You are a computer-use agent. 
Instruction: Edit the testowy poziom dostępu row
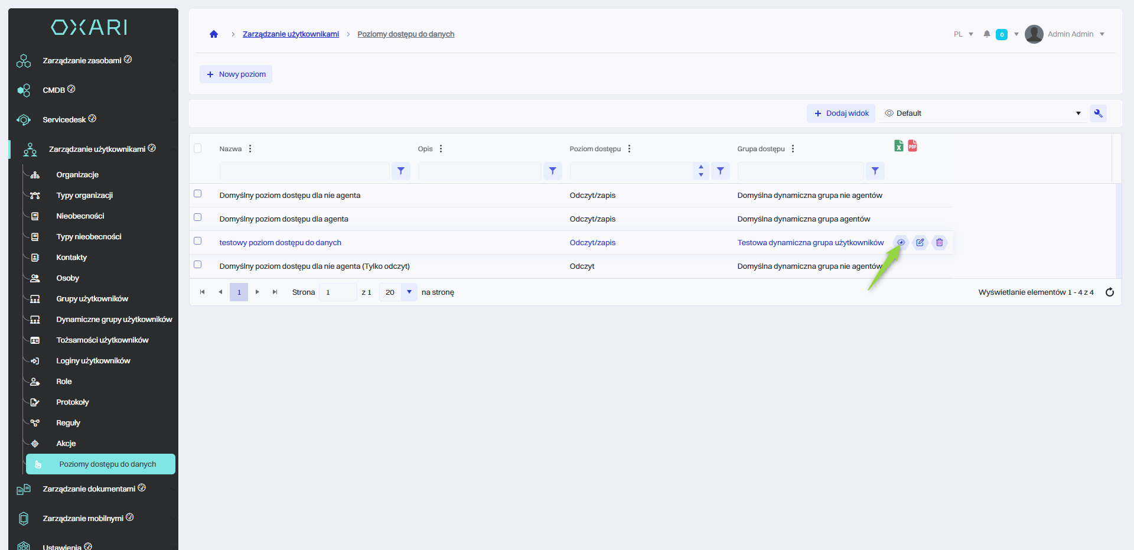[x=920, y=242]
